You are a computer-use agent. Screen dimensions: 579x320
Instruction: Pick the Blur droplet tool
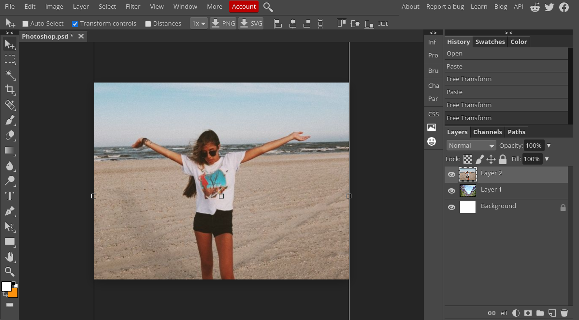[x=10, y=166]
